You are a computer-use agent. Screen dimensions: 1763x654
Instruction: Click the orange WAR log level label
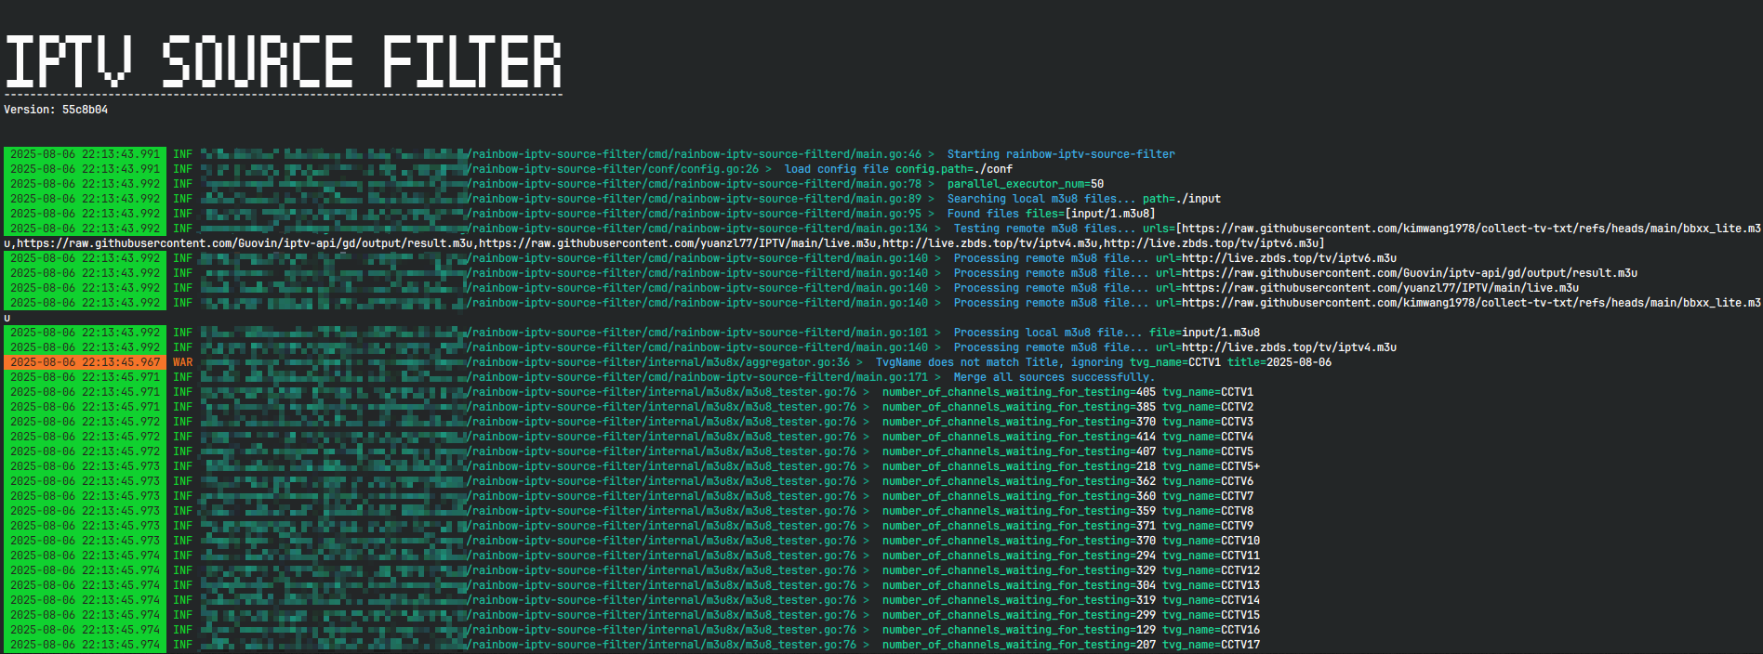(182, 362)
